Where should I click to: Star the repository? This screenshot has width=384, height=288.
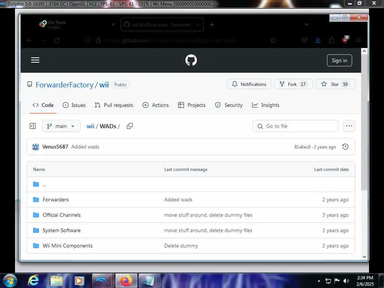pyautogui.click(x=335, y=84)
